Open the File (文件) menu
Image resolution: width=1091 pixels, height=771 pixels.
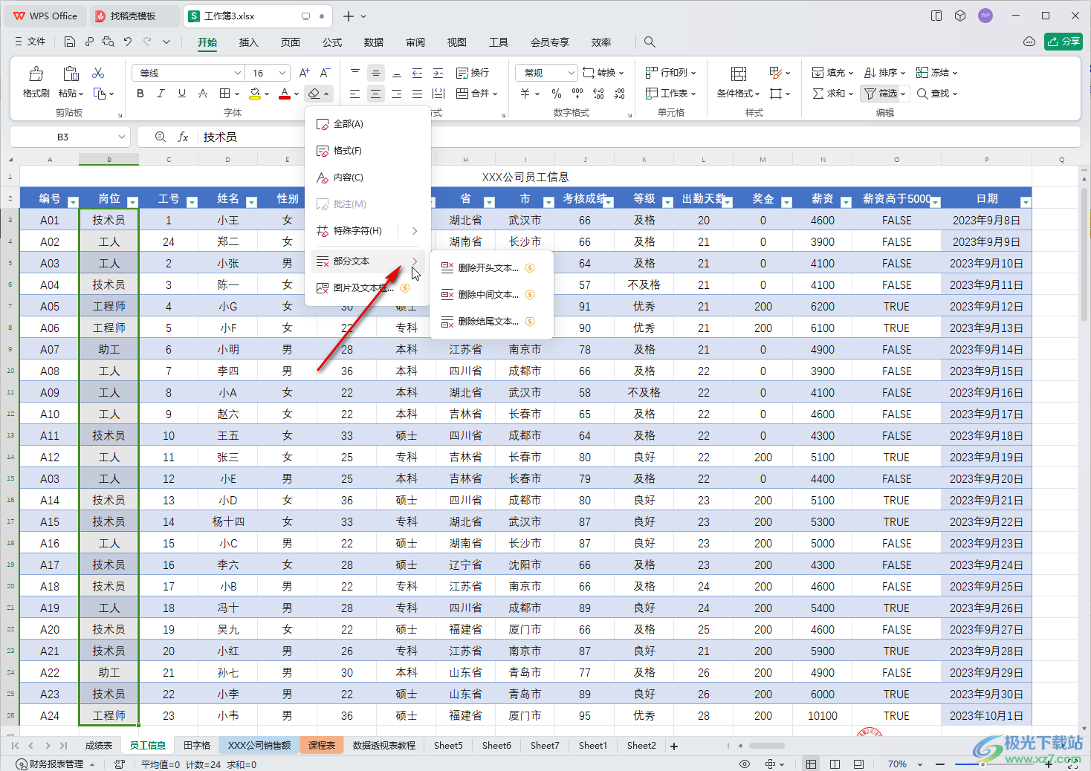tap(30, 42)
